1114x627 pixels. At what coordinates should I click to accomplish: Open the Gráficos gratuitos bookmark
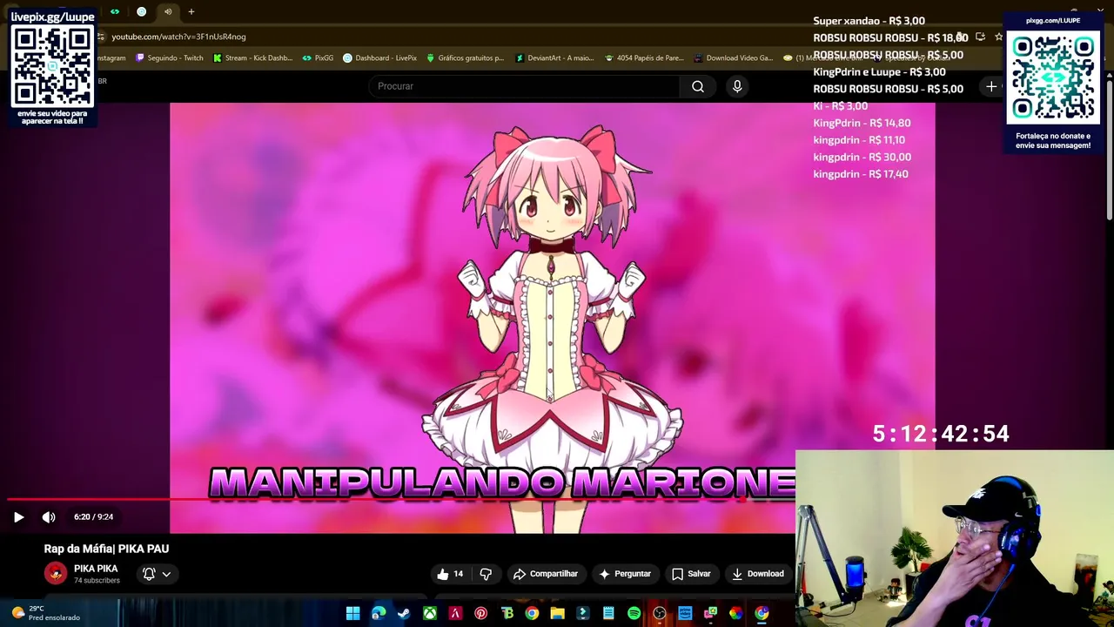click(465, 58)
